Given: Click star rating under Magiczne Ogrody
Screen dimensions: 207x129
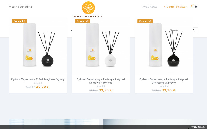Looking at the screenshot, I should (x=38, y=83).
